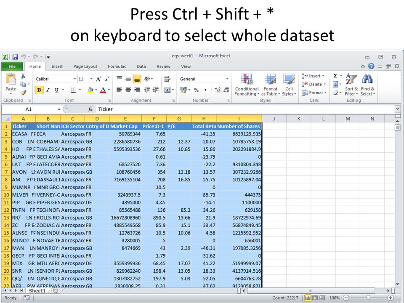Image resolution: width=404 pixels, height=303 pixels.
Task: Click Delete cells button
Action: [x=314, y=84]
